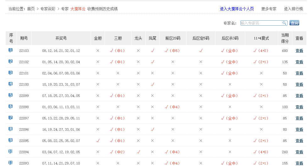Open the 进入排行榜 link
Viewport: 308px width, 167px height.
293,9
